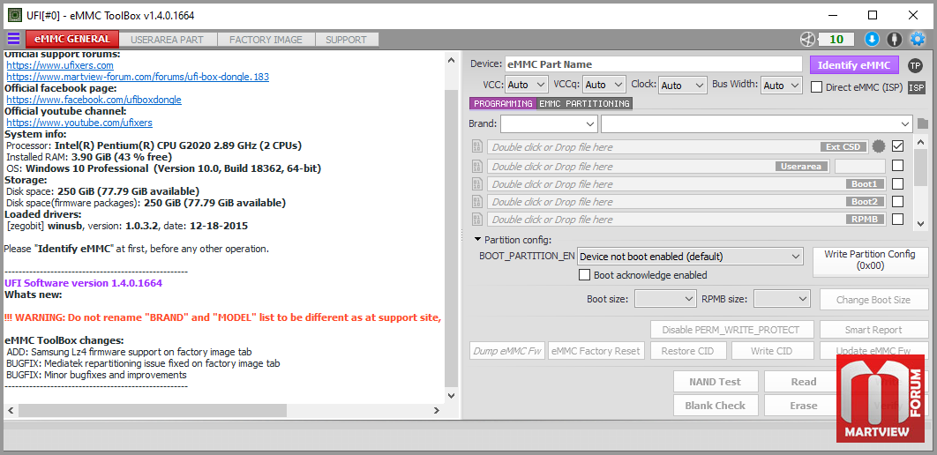Open the facebook ufiboxdongle link
The image size is (937, 455).
(x=94, y=100)
